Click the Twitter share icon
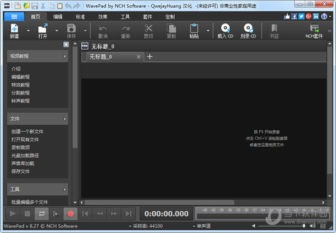336x233 pixels. click(301, 16)
